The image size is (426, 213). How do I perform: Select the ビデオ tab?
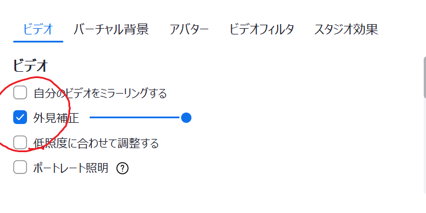point(38,29)
